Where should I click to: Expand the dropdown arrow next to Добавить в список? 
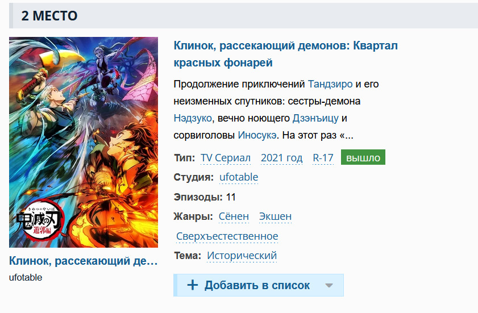(x=329, y=286)
